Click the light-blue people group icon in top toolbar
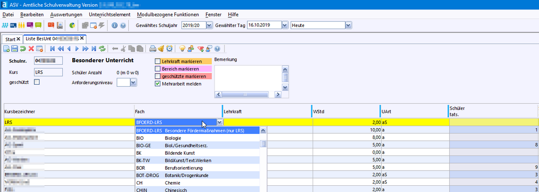The width and height of the screenshot is (539, 192). pyautogui.click(x=5, y=25)
